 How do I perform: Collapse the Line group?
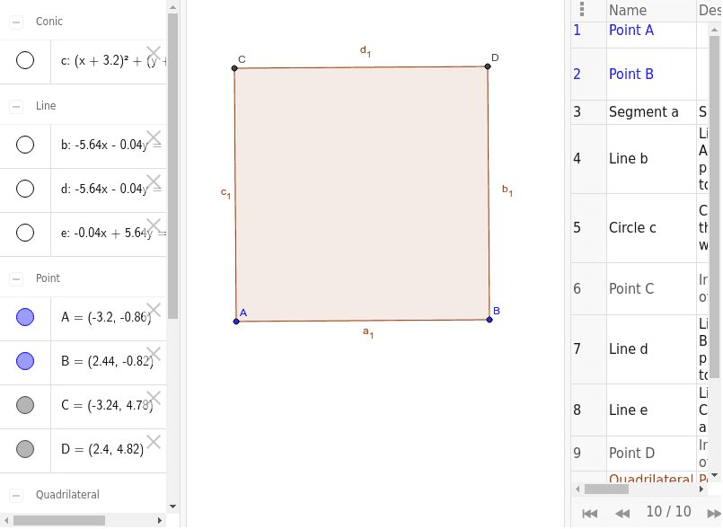(x=16, y=107)
